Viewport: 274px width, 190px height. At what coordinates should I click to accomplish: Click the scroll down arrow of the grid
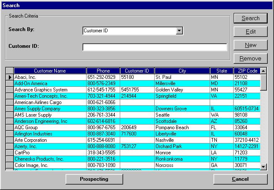[263, 167]
